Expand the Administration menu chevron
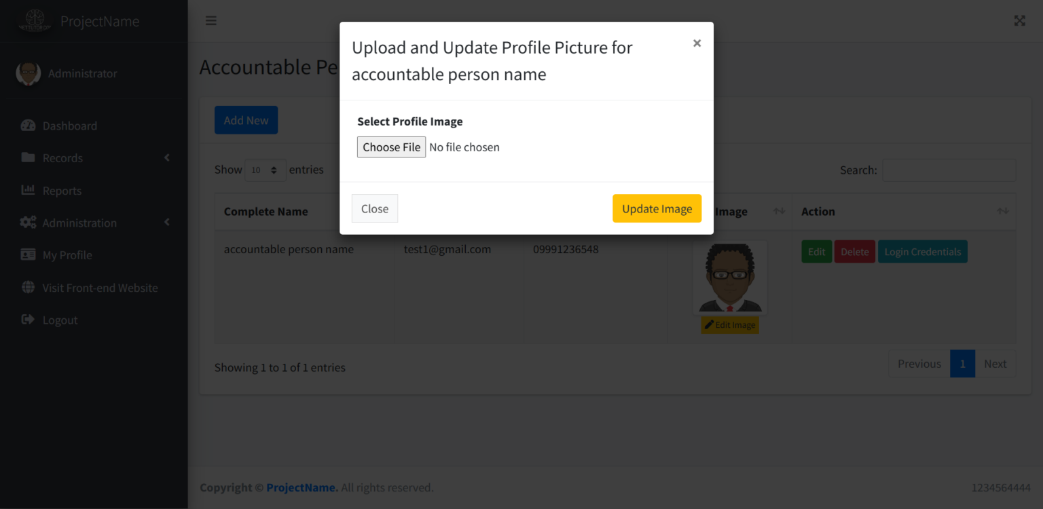1043x509 pixels. (x=167, y=223)
